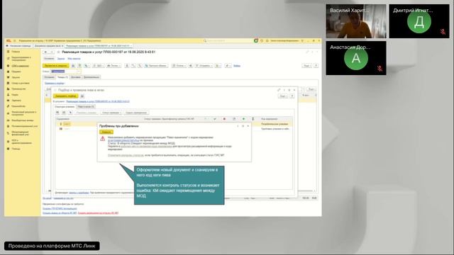Open the Статус combo box dropdown arrow

point(79,72)
